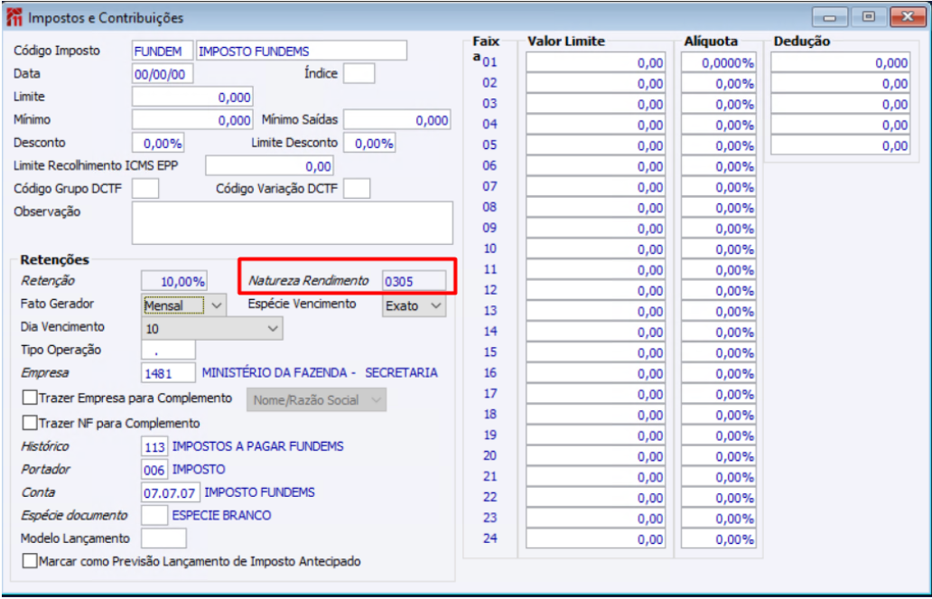932x599 pixels.
Task: Select Alíquota field for faixa 12
Action: tap(719, 290)
